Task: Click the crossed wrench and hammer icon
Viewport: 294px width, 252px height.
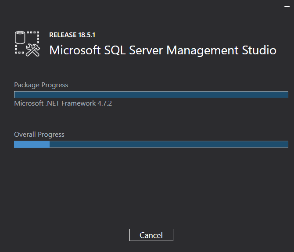Action: 32,50
